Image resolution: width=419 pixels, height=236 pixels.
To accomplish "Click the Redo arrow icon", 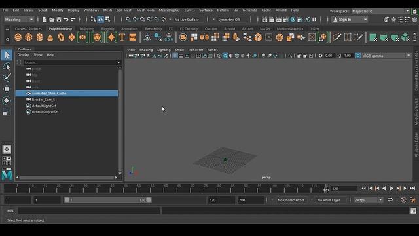I will point(73,20).
